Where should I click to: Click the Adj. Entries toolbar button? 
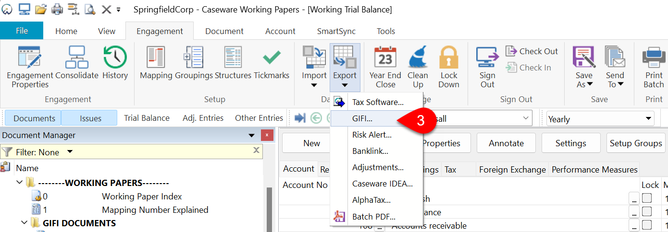coord(203,118)
